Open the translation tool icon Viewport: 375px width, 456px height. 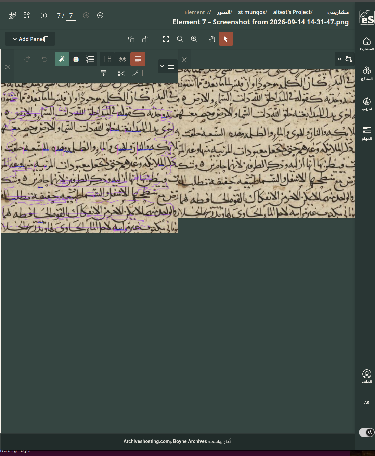pos(12,15)
